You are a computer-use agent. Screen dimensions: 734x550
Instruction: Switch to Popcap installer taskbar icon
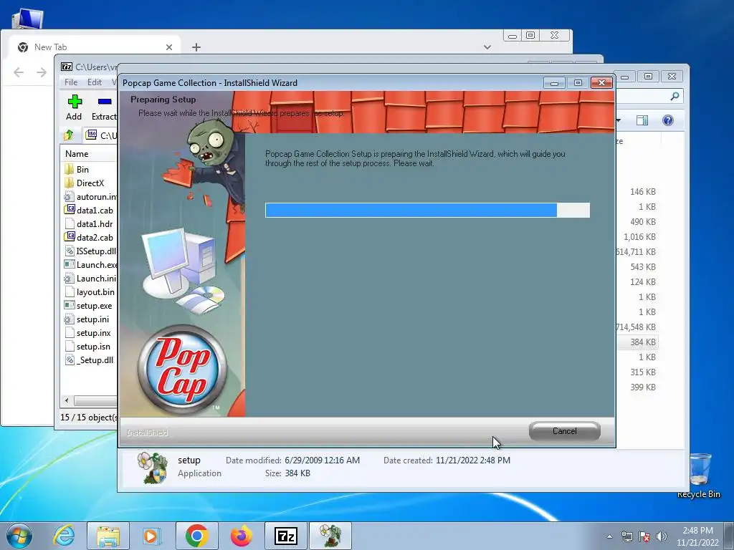pyautogui.click(x=330, y=536)
